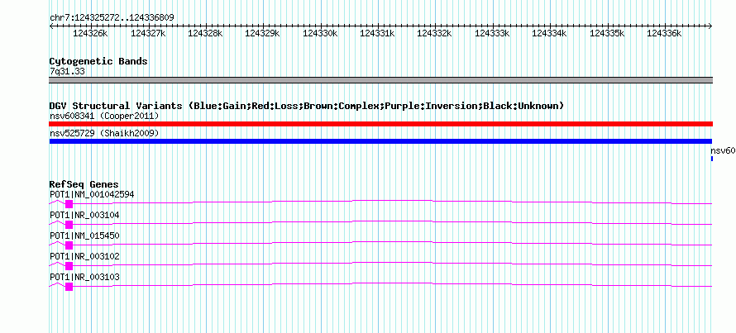Open the nsv525729 (Shaikh2009) label
Viewport: 736px width, 333px height.
pos(104,133)
